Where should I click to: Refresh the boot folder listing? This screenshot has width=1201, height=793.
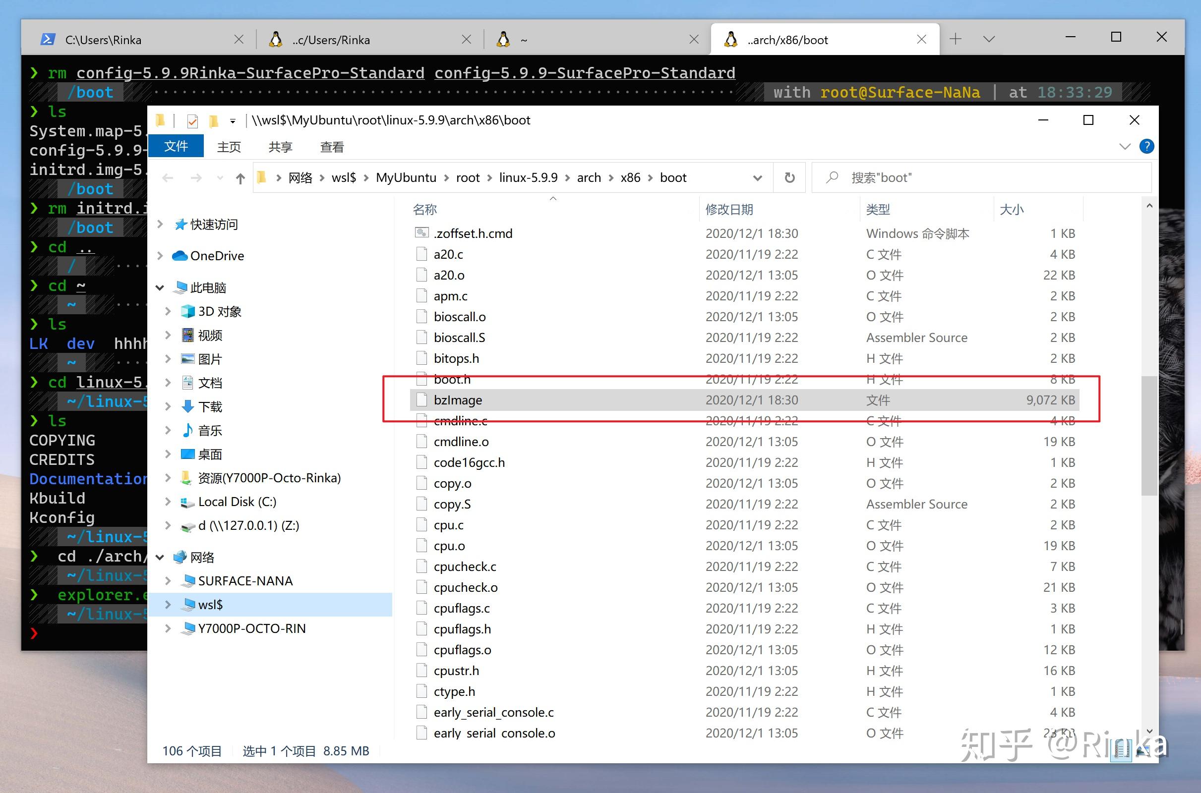[789, 178]
